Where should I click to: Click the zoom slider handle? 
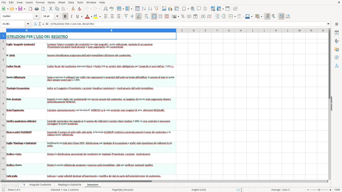point(319,190)
